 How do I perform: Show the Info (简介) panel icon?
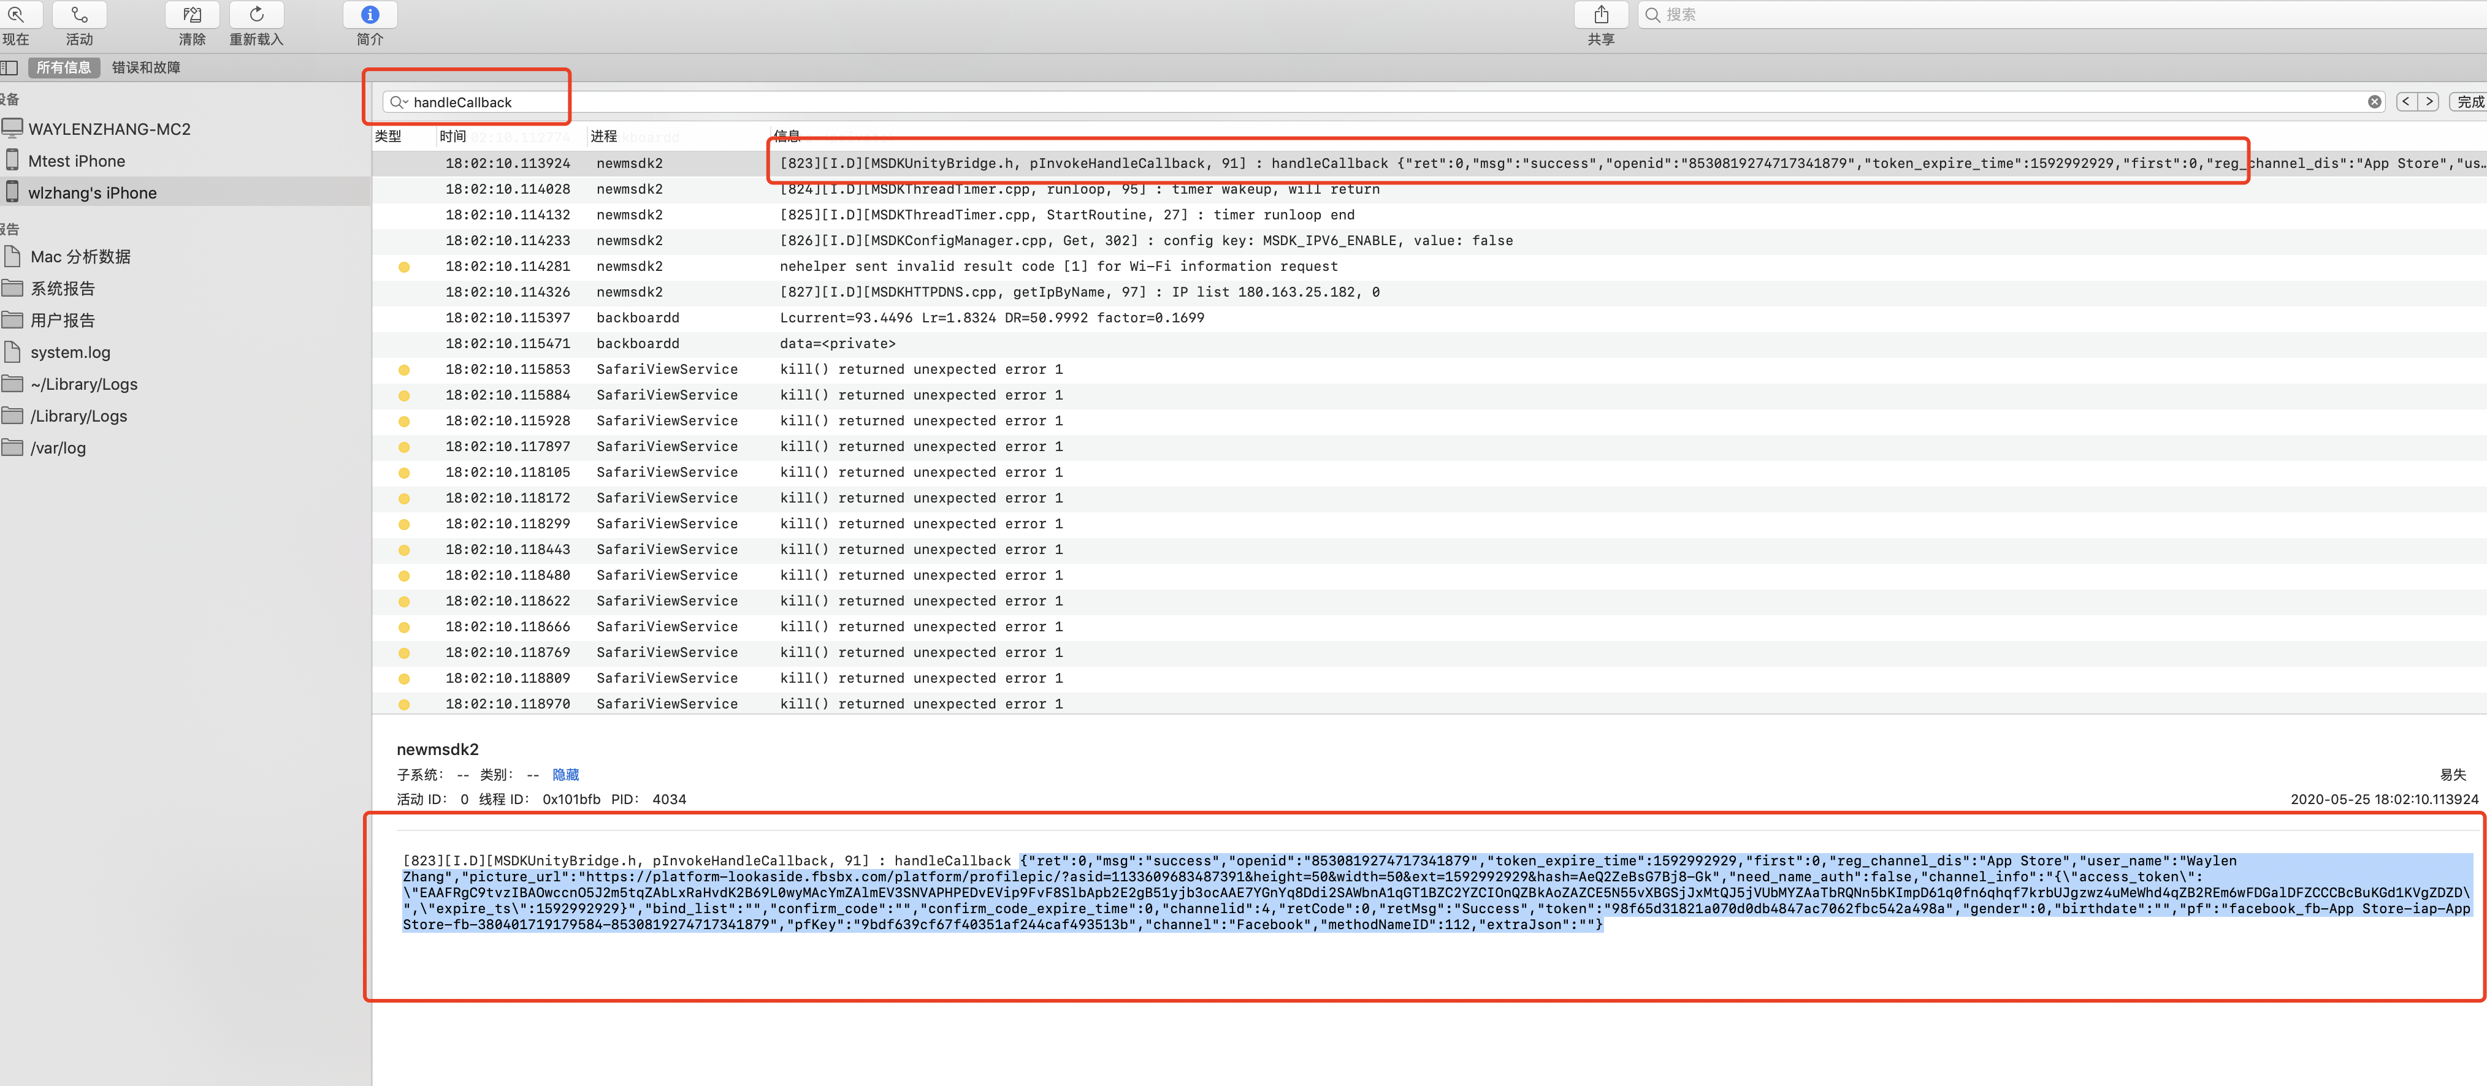point(370,15)
